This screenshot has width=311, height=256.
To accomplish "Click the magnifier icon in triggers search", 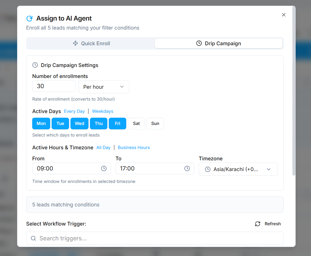I will [33, 238].
